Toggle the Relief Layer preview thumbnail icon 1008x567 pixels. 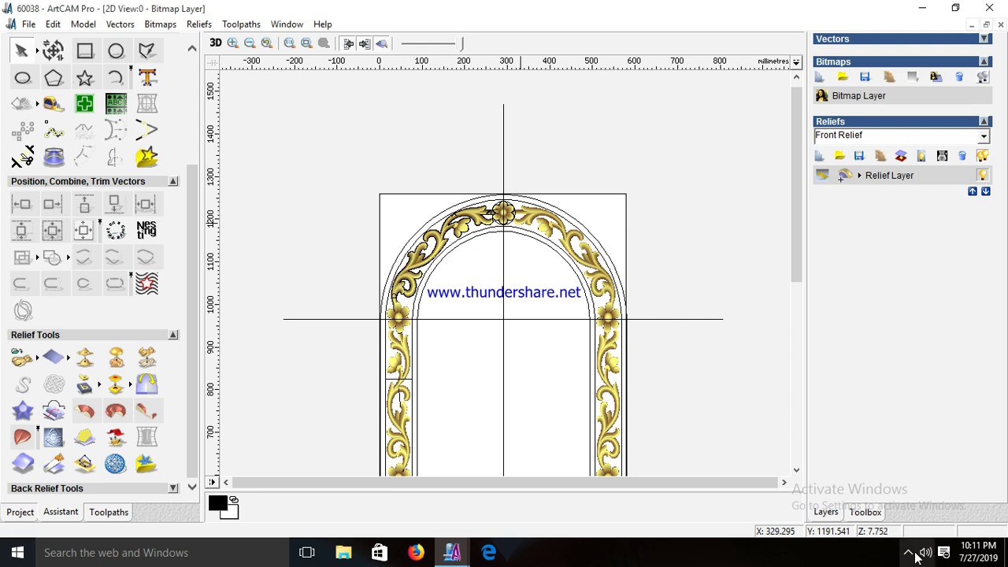click(x=822, y=175)
